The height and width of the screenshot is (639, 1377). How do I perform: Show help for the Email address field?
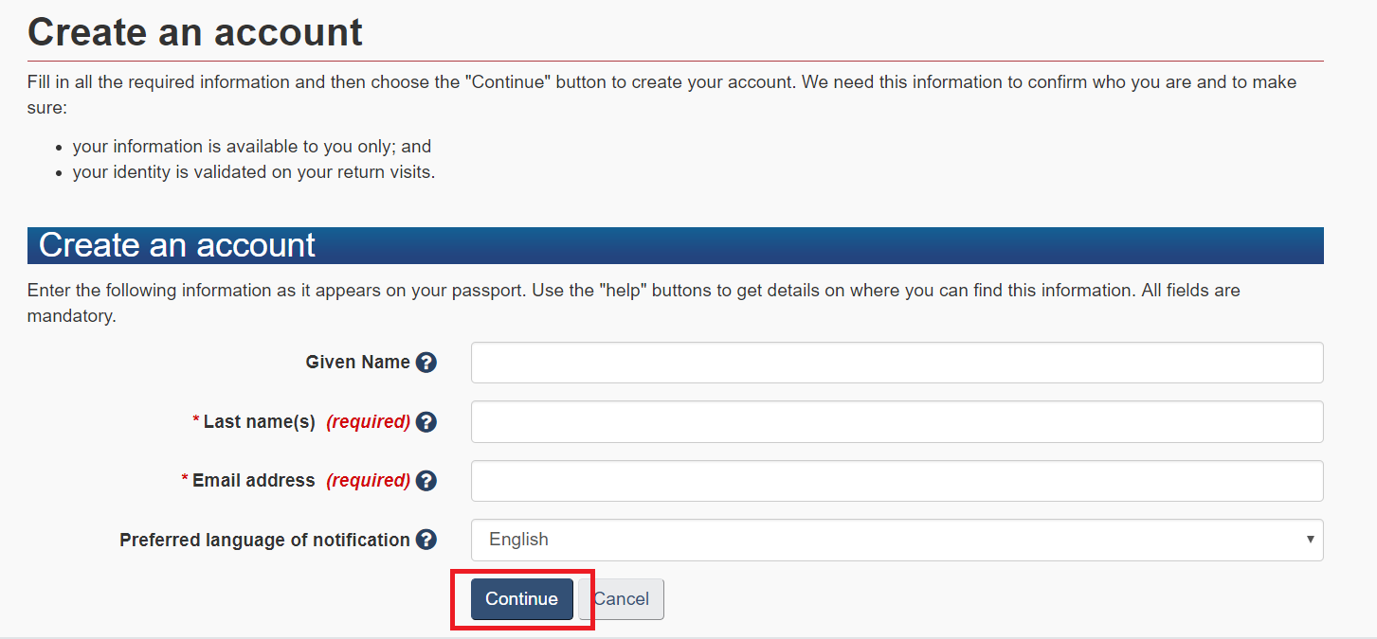(426, 481)
